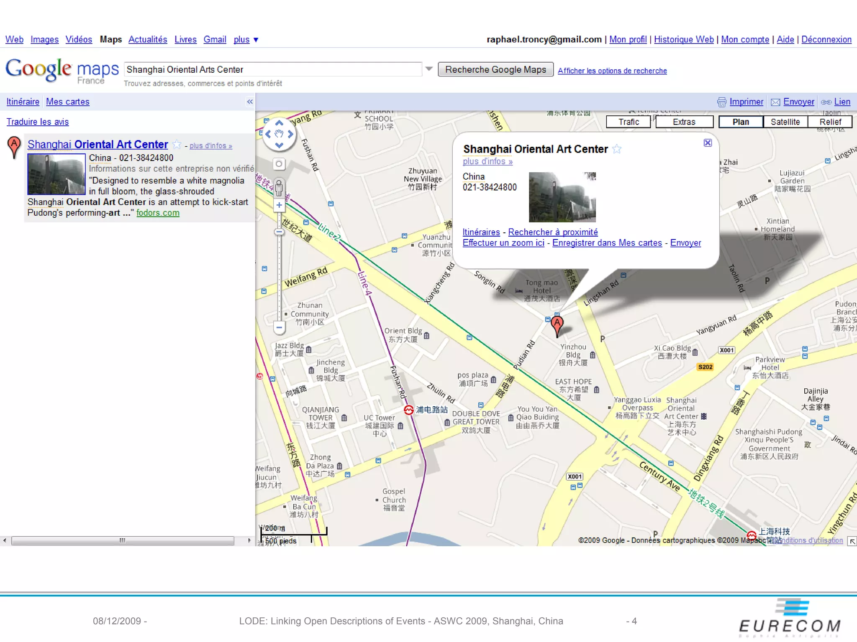
Task: Star the Shanghai Oriental Art Center search result
Action: (177, 145)
